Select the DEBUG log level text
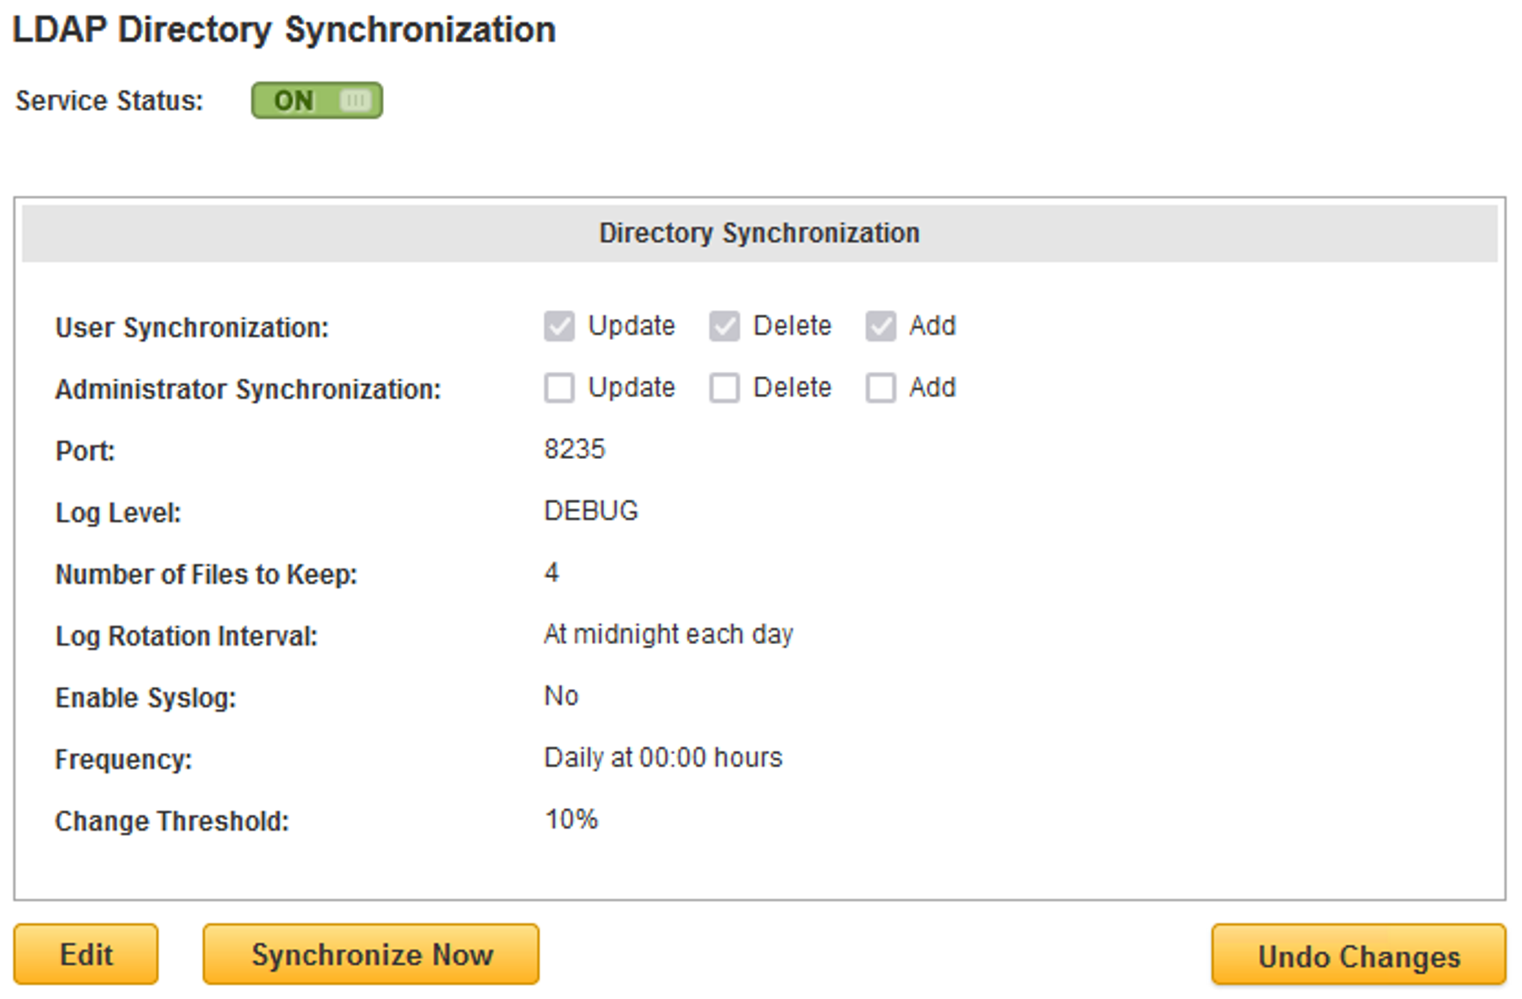 coord(590,511)
